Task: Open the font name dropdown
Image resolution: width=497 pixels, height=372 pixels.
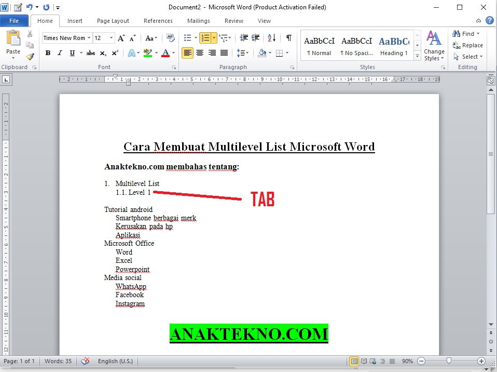Action: (x=89, y=38)
